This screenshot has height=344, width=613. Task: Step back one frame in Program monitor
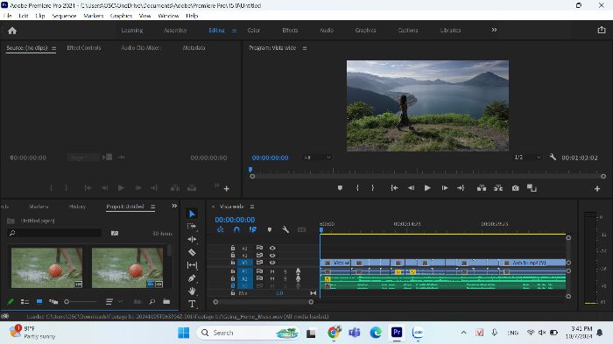(411, 188)
